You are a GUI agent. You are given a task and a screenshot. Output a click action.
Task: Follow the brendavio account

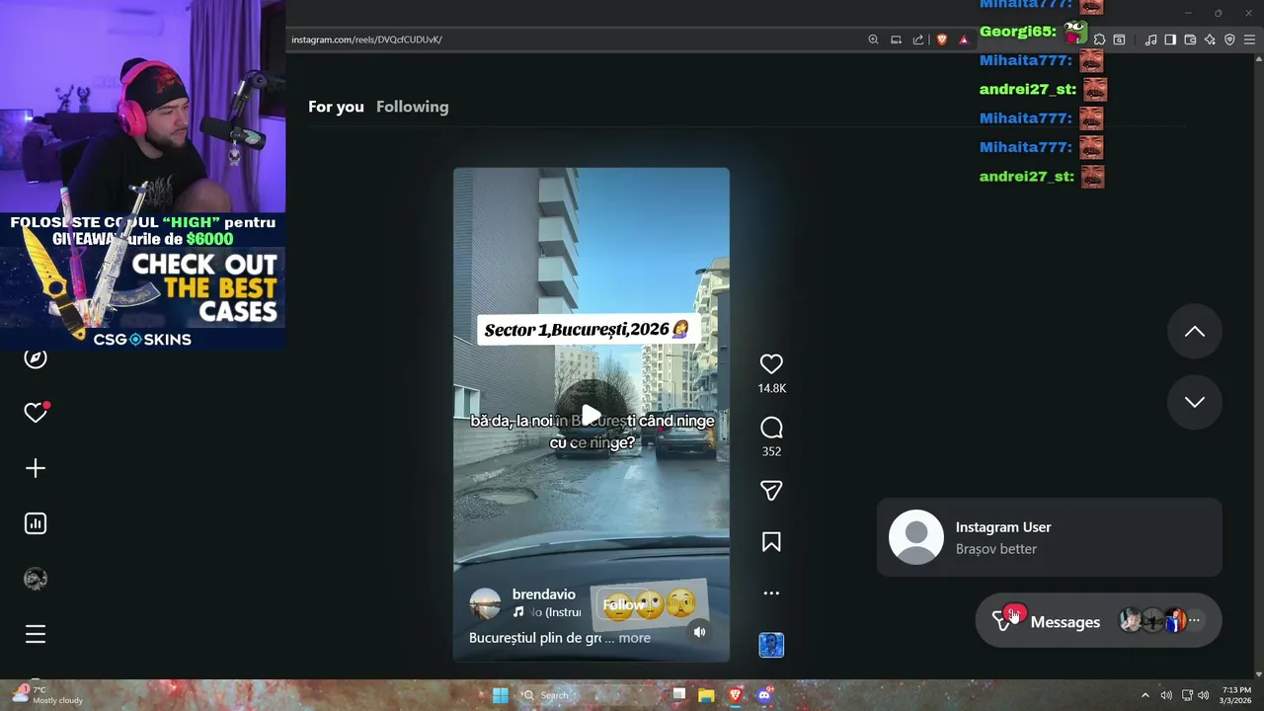(x=622, y=604)
